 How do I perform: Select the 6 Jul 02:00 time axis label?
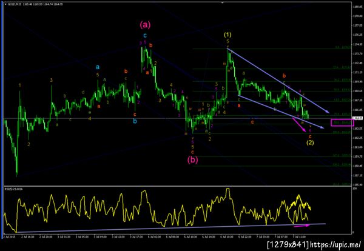point(155,237)
